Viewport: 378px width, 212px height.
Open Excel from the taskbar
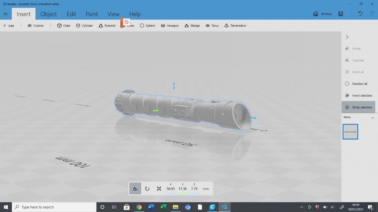pos(163,207)
